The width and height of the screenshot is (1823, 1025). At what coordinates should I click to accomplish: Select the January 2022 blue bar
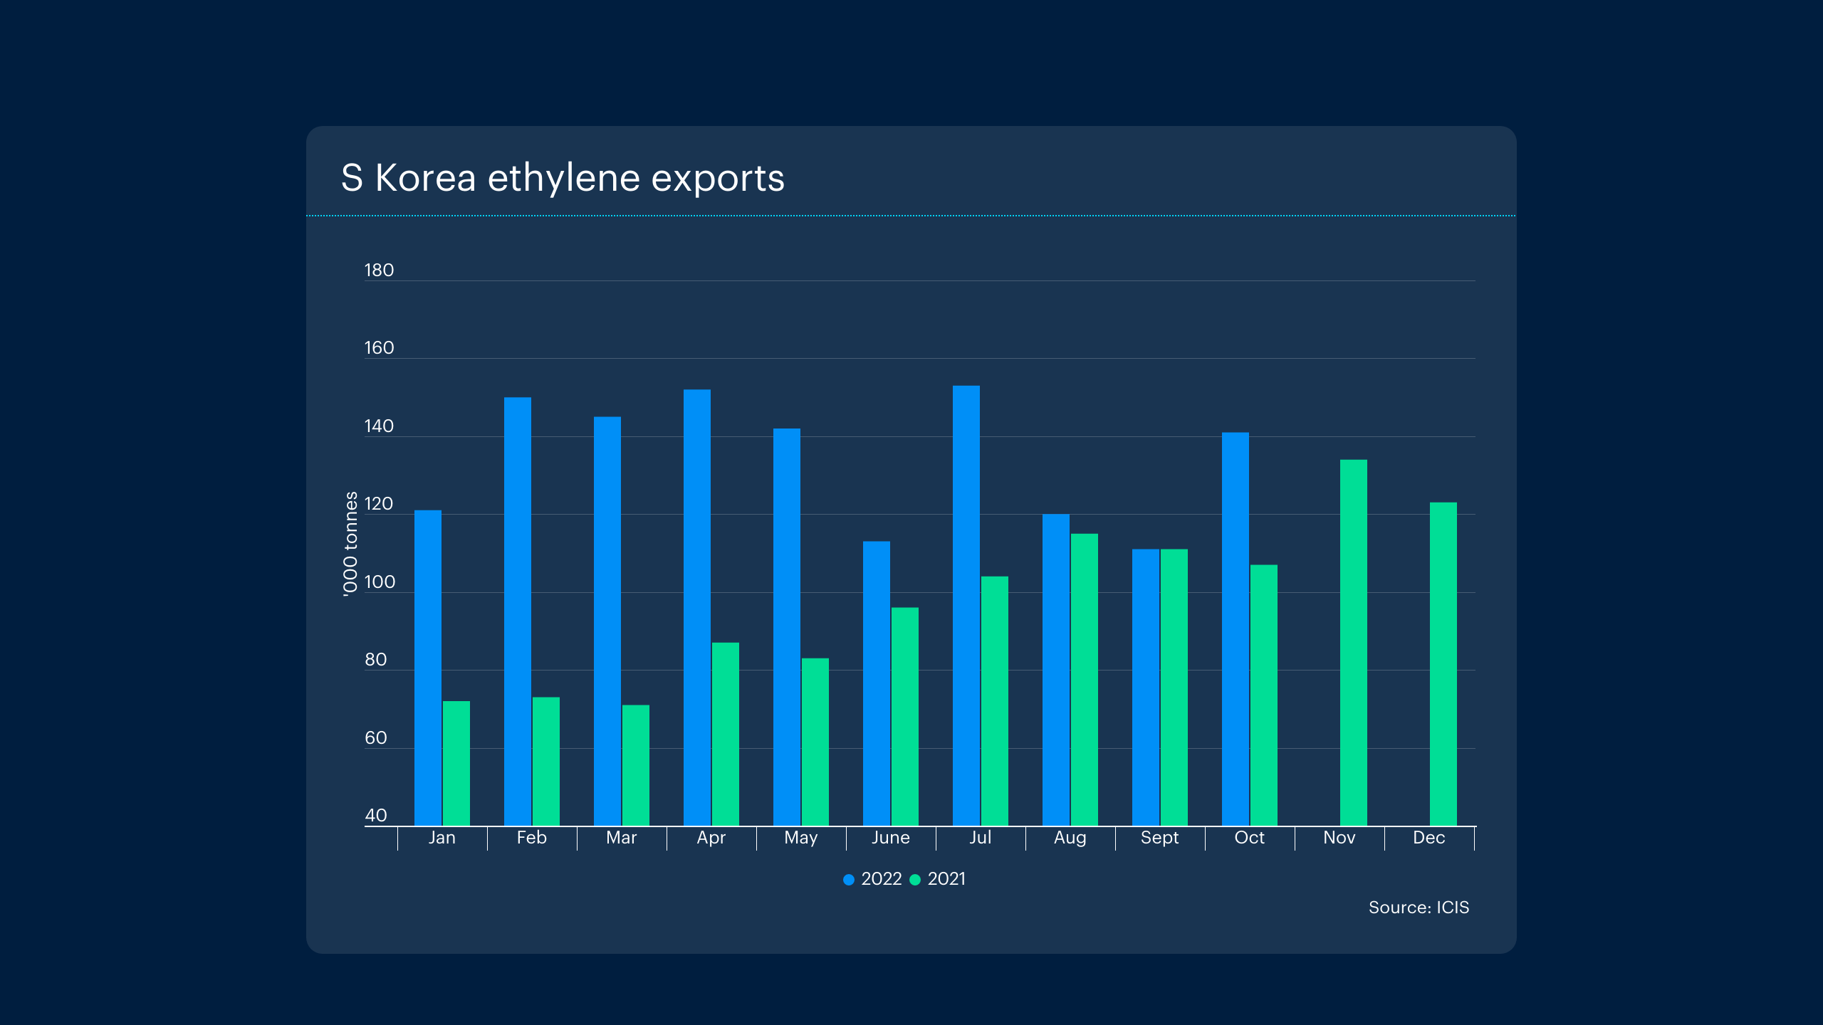pyautogui.click(x=427, y=668)
